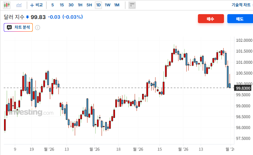Click the -0.03 (-0.03%) change value

click(x=65, y=17)
